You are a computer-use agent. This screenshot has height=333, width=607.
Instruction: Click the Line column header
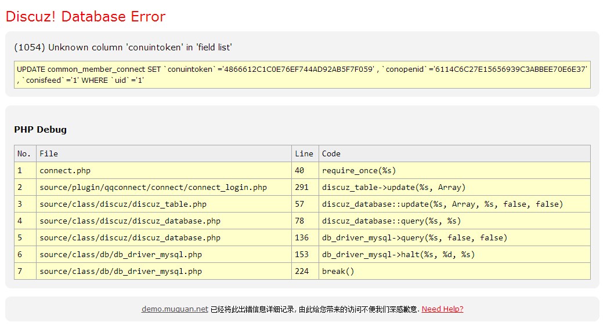coord(304,153)
